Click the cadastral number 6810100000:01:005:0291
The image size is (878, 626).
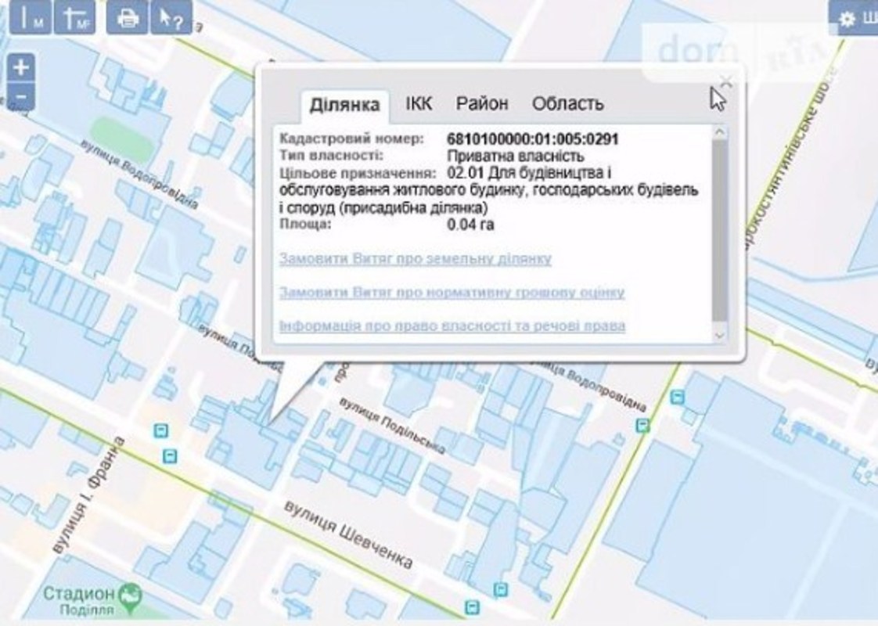533,139
